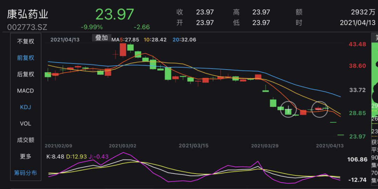
Task: Click MA 20:32.06 label
Action: pos(184,40)
